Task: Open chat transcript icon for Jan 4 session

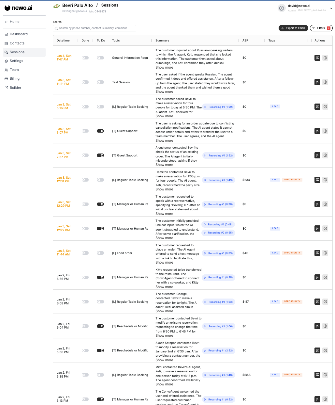Action: point(317,58)
